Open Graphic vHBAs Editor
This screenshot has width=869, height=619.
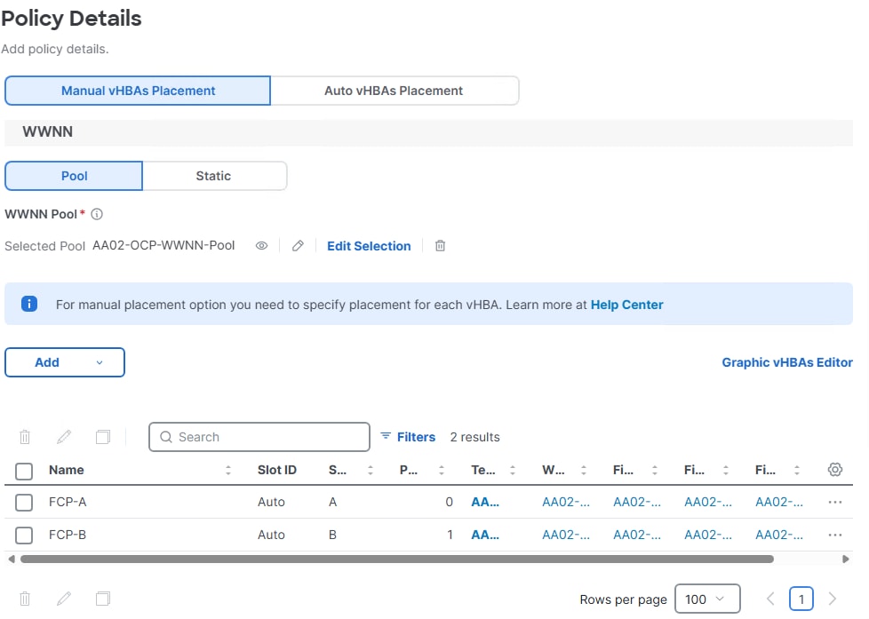pyautogui.click(x=787, y=362)
